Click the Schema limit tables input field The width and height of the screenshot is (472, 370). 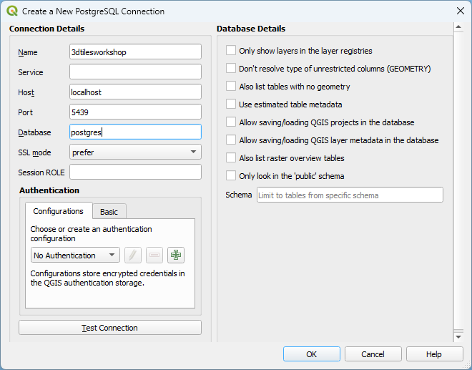coord(350,195)
